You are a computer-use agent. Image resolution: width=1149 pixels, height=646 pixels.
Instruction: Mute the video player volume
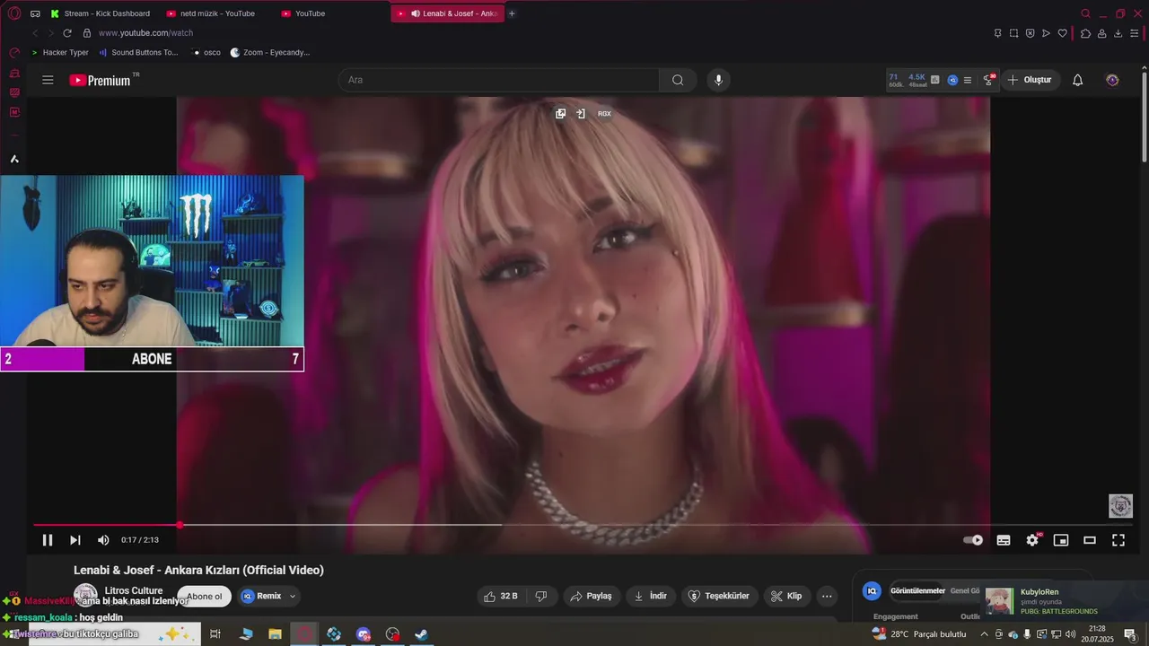pyautogui.click(x=103, y=540)
